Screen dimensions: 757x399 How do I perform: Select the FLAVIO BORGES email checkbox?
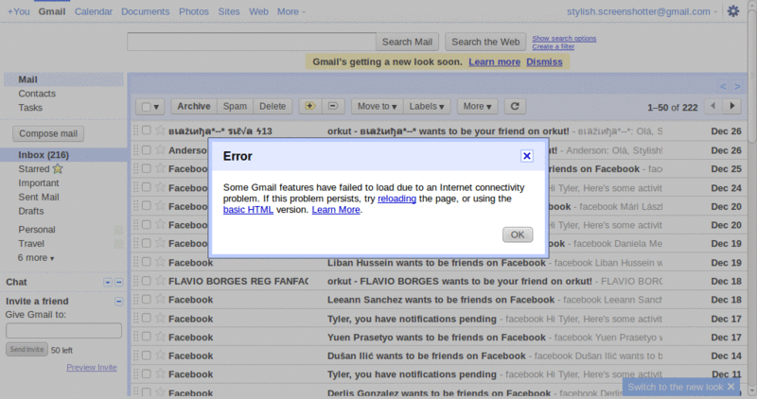(x=147, y=280)
